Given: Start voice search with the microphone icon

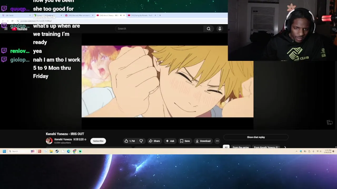Looking at the screenshot, I should point(220,29).
